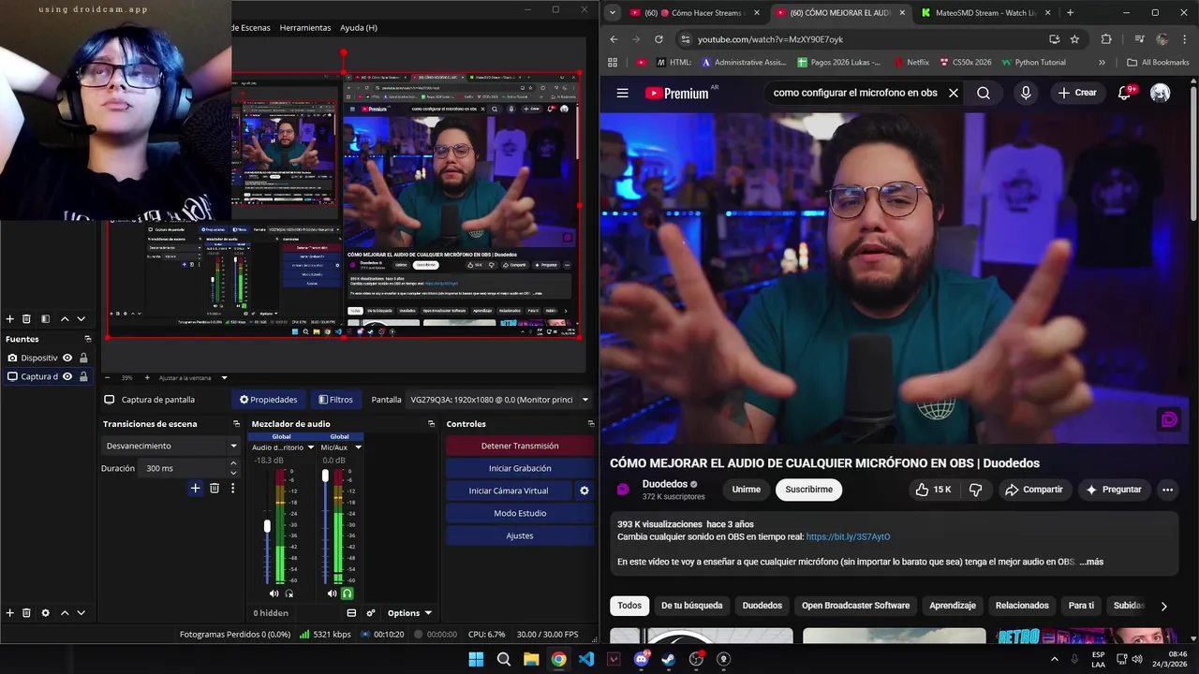Toggle visibility of Dispositivo source
This screenshot has height=674, width=1199.
[x=67, y=358]
